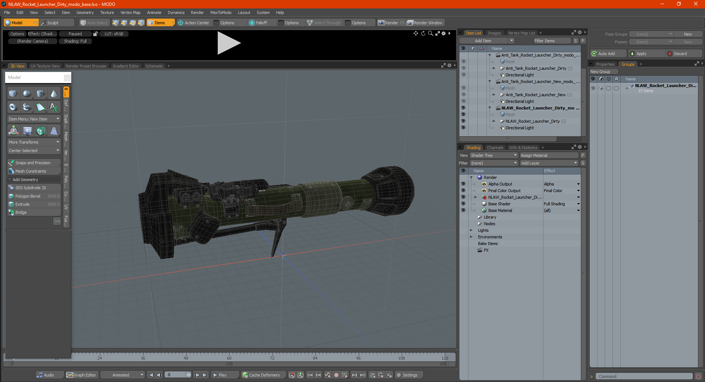
Task: Expand the Lights tree node
Action: [471, 230]
